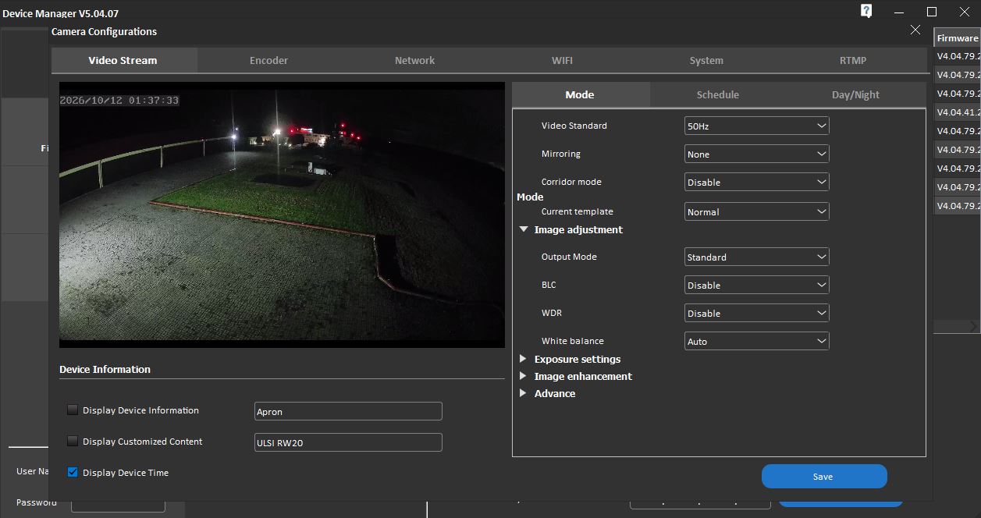Open the Day/Night sub-tab
Viewport: 981px width, 518px height.
click(855, 94)
